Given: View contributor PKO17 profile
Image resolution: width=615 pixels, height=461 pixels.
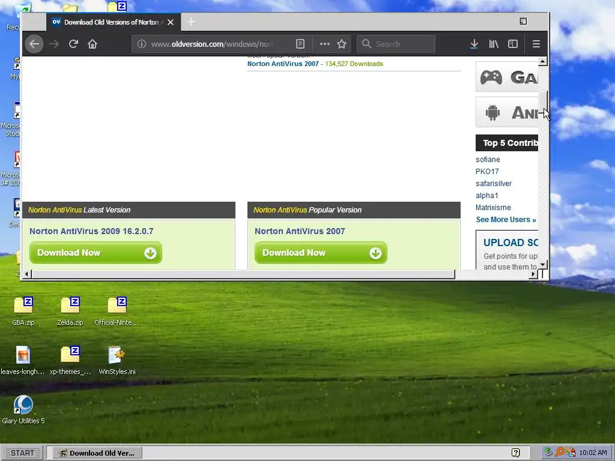Looking at the screenshot, I should tap(487, 171).
